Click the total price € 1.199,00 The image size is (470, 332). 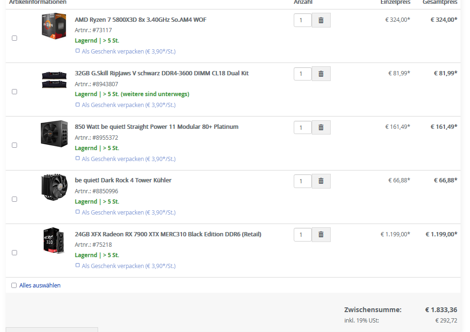coord(442,234)
